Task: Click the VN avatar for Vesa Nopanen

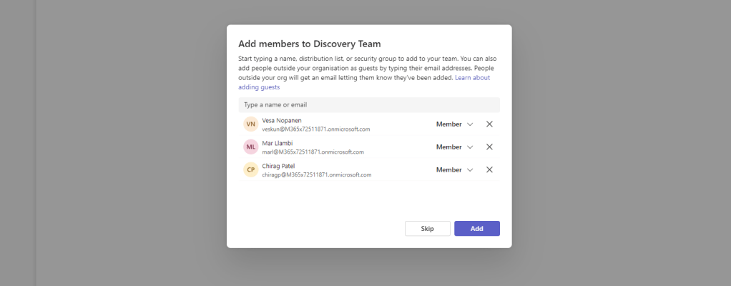Action: pos(250,124)
